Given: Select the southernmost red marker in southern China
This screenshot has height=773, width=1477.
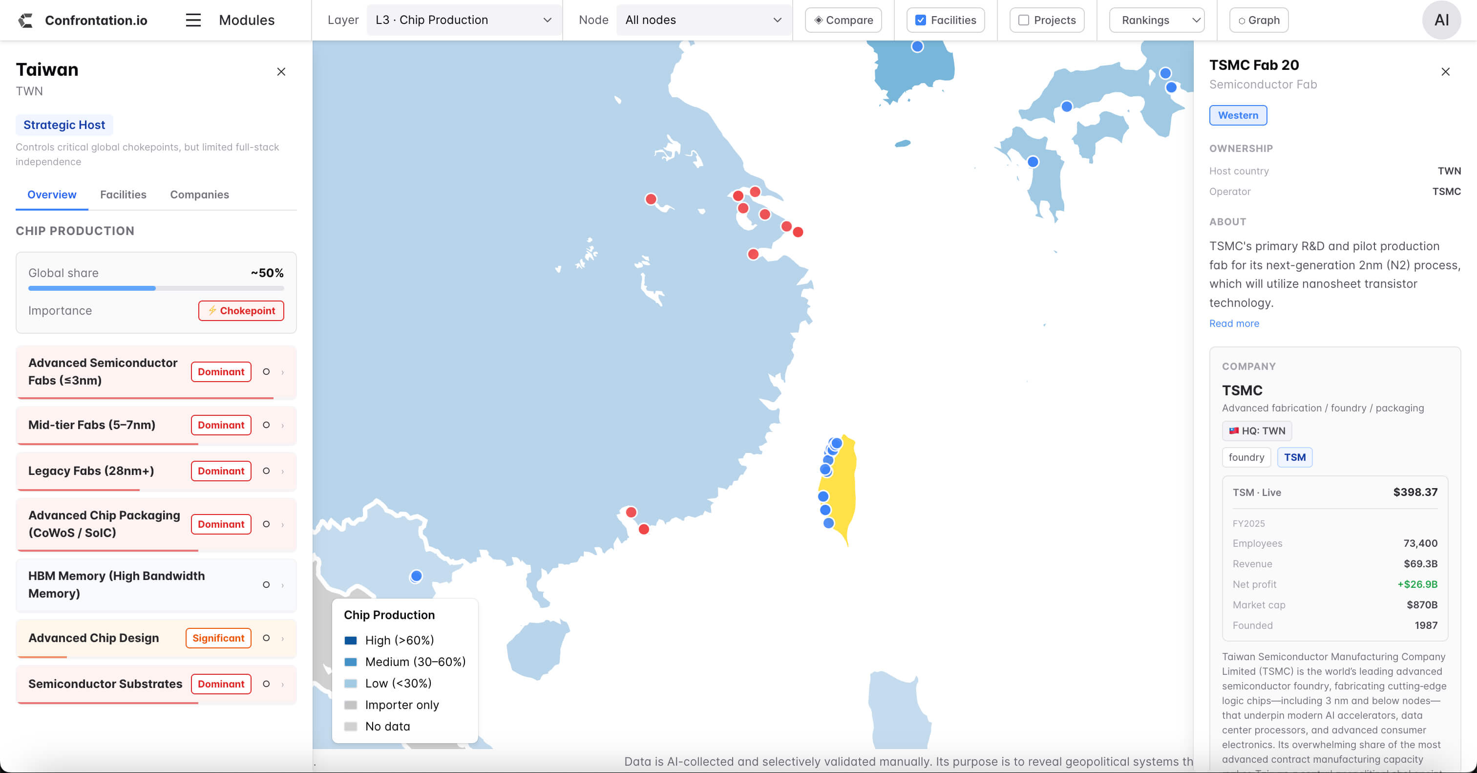Looking at the screenshot, I should tap(644, 529).
